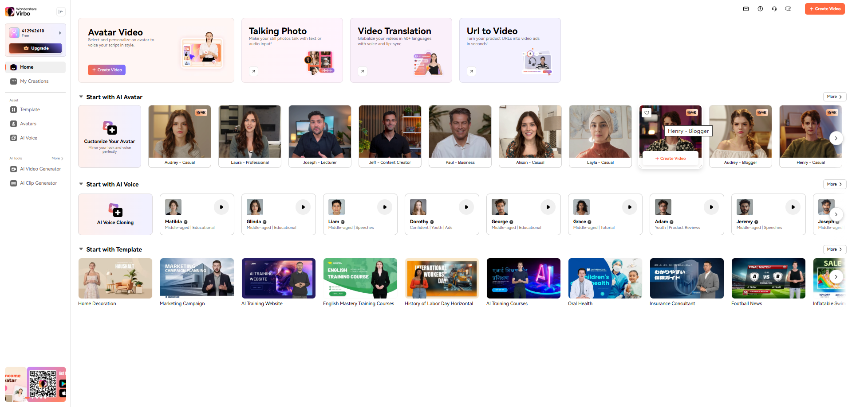Open the AI Clip Generator tool
Viewport: 852px width, 407px height.
click(38, 183)
